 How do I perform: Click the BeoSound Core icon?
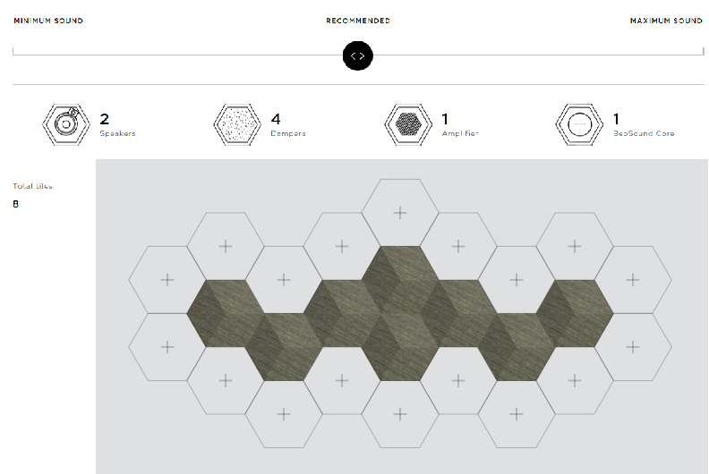579,124
